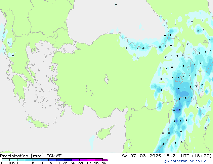Screen dimensions: 213x164
Task: Click the 0.1 to 0.5 mm legend swatch
Action: coord(6,160)
